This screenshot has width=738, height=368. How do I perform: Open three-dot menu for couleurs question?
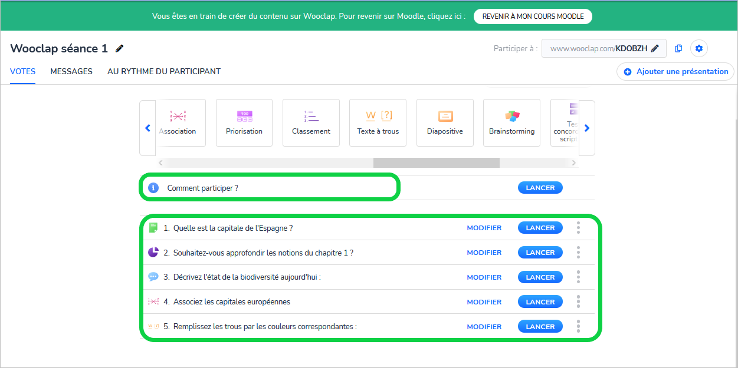click(x=578, y=326)
